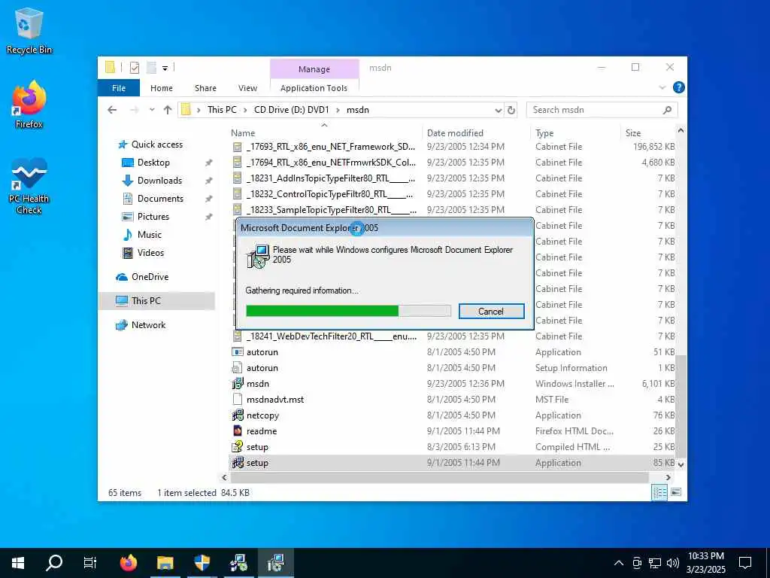Open the taskbar search magnifier
The height and width of the screenshot is (578, 770).
coord(54,563)
